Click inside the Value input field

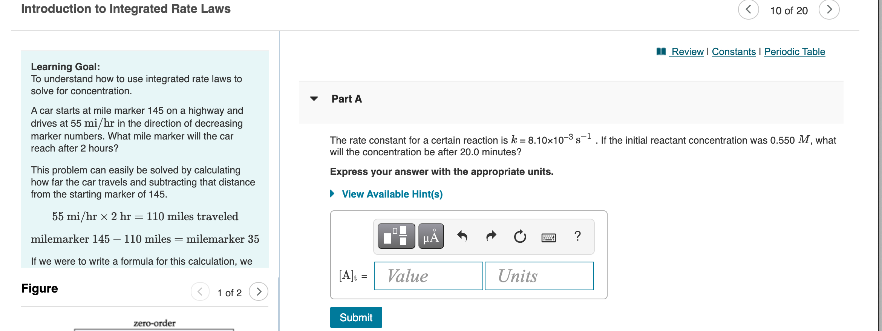(x=428, y=276)
